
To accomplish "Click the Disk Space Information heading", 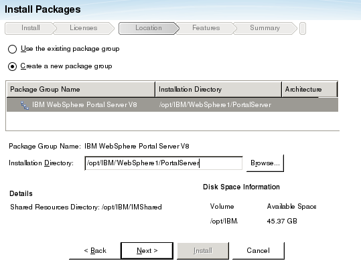I will pos(241,187).
